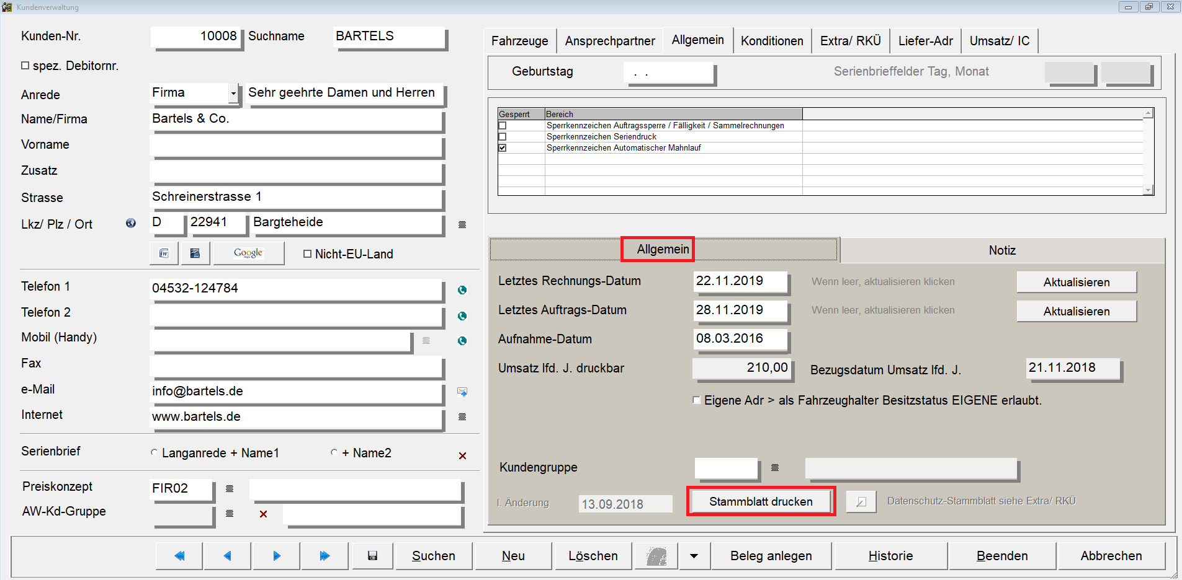Go to the previous customer record
This screenshot has height=580, width=1182.
[228, 556]
